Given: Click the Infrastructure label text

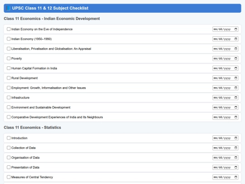Looking at the screenshot, I should pos(20,98).
